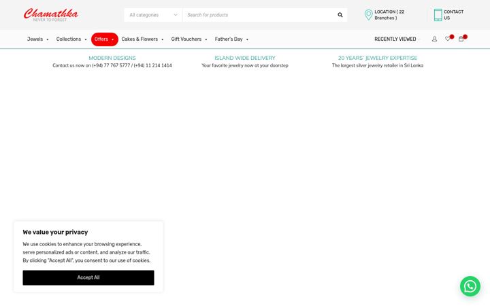Screen dimensions: 490x306
Task: Open the WhatsApp chat button
Action: (470, 286)
